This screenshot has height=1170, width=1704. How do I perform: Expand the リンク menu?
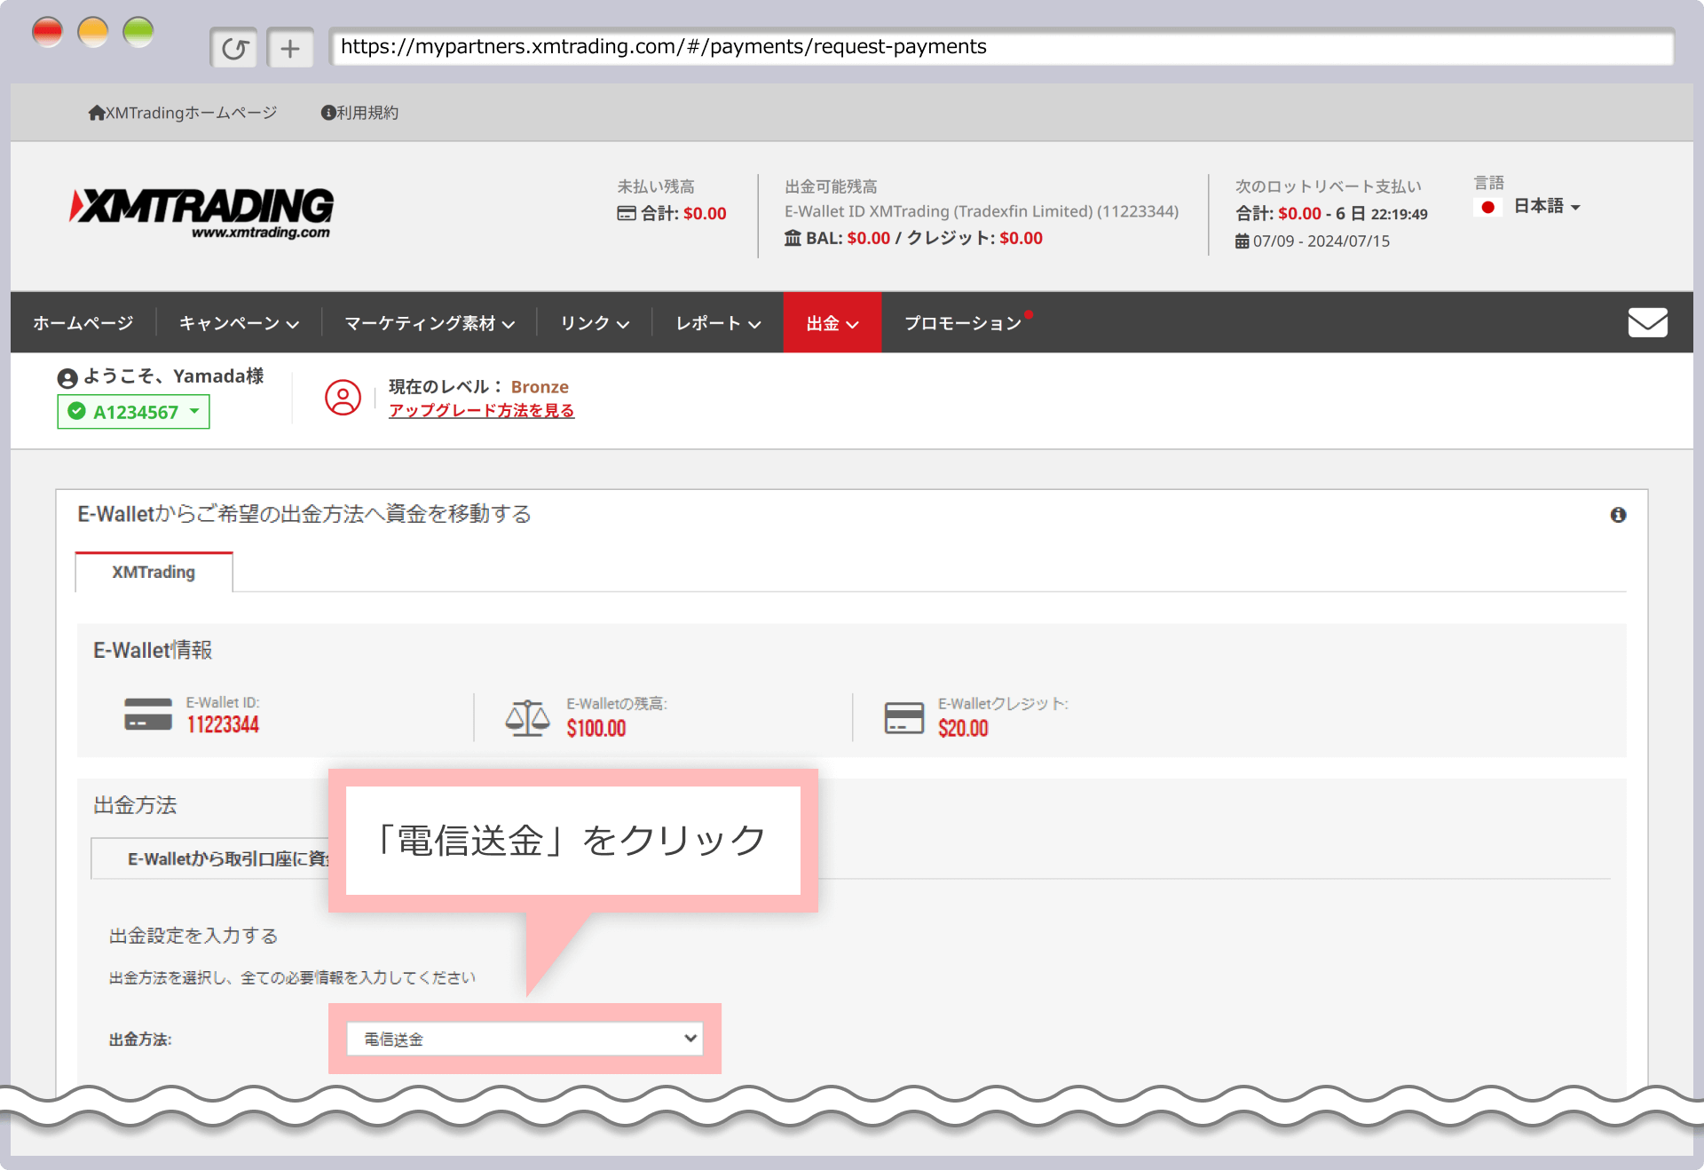[x=595, y=323]
